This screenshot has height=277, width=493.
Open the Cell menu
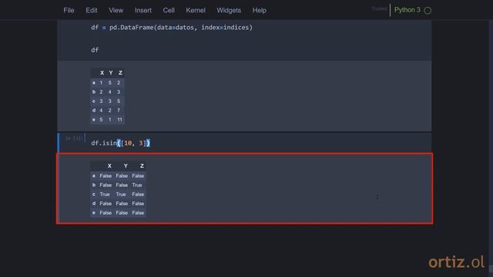click(x=169, y=10)
